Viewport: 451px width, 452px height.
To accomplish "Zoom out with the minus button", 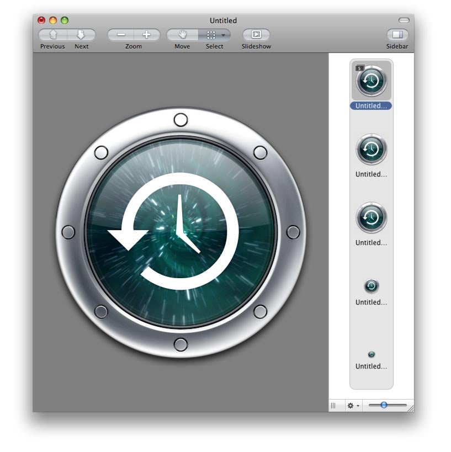I will tap(121, 35).
